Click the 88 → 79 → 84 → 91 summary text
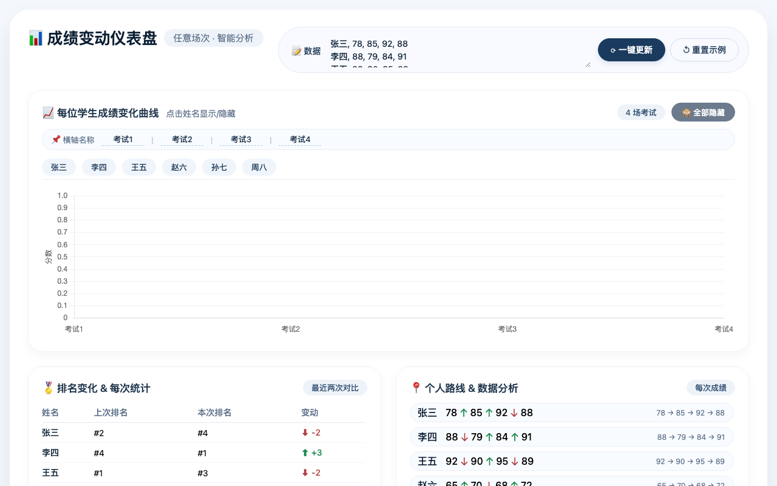This screenshot has height=486, width=777. tap(691, 437)
